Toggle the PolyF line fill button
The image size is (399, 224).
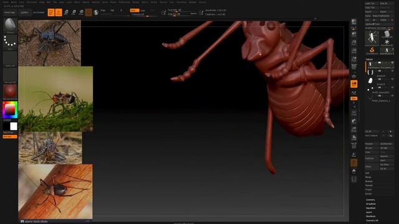353,146
